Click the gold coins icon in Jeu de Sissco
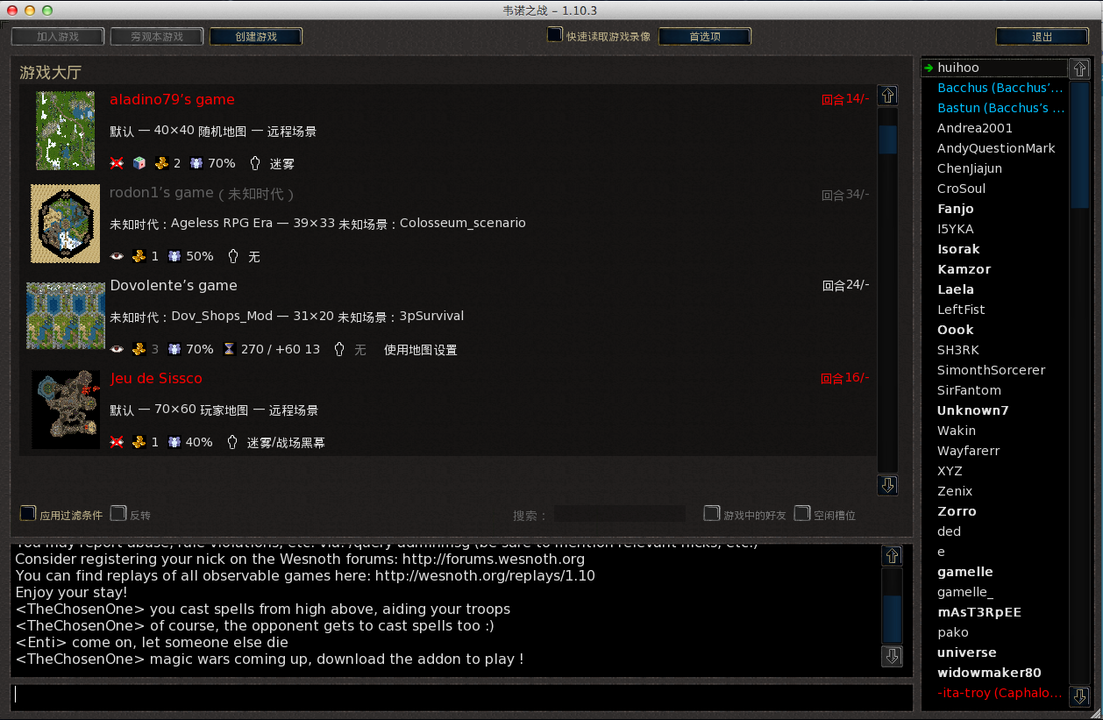1103x720 pixels. 139,442
